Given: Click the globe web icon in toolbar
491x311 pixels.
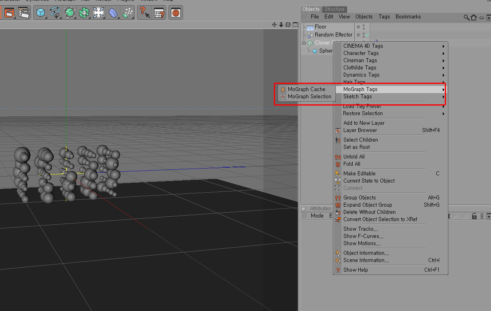Looking at the screenshot, I should click(x=176, y=13).
